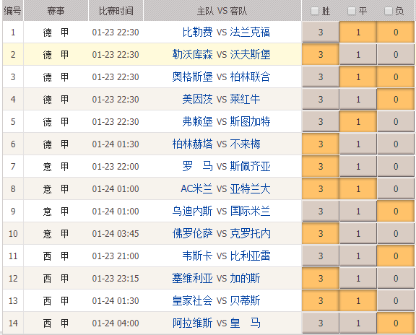Open the 勒沃库森 VS 沃夫斯堡 match link
This screenshot has width=416, height=335.
coord(221,54)
